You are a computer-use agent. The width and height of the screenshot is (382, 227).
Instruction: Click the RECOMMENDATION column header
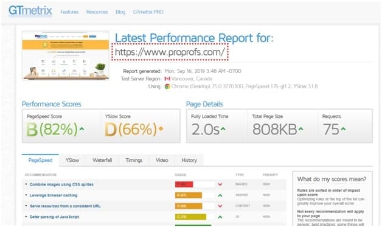tap(40, 175)
